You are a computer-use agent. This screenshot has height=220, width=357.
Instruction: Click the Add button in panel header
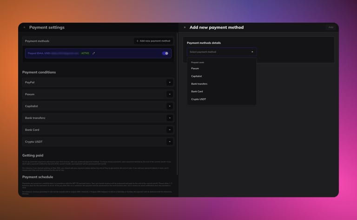331,27
